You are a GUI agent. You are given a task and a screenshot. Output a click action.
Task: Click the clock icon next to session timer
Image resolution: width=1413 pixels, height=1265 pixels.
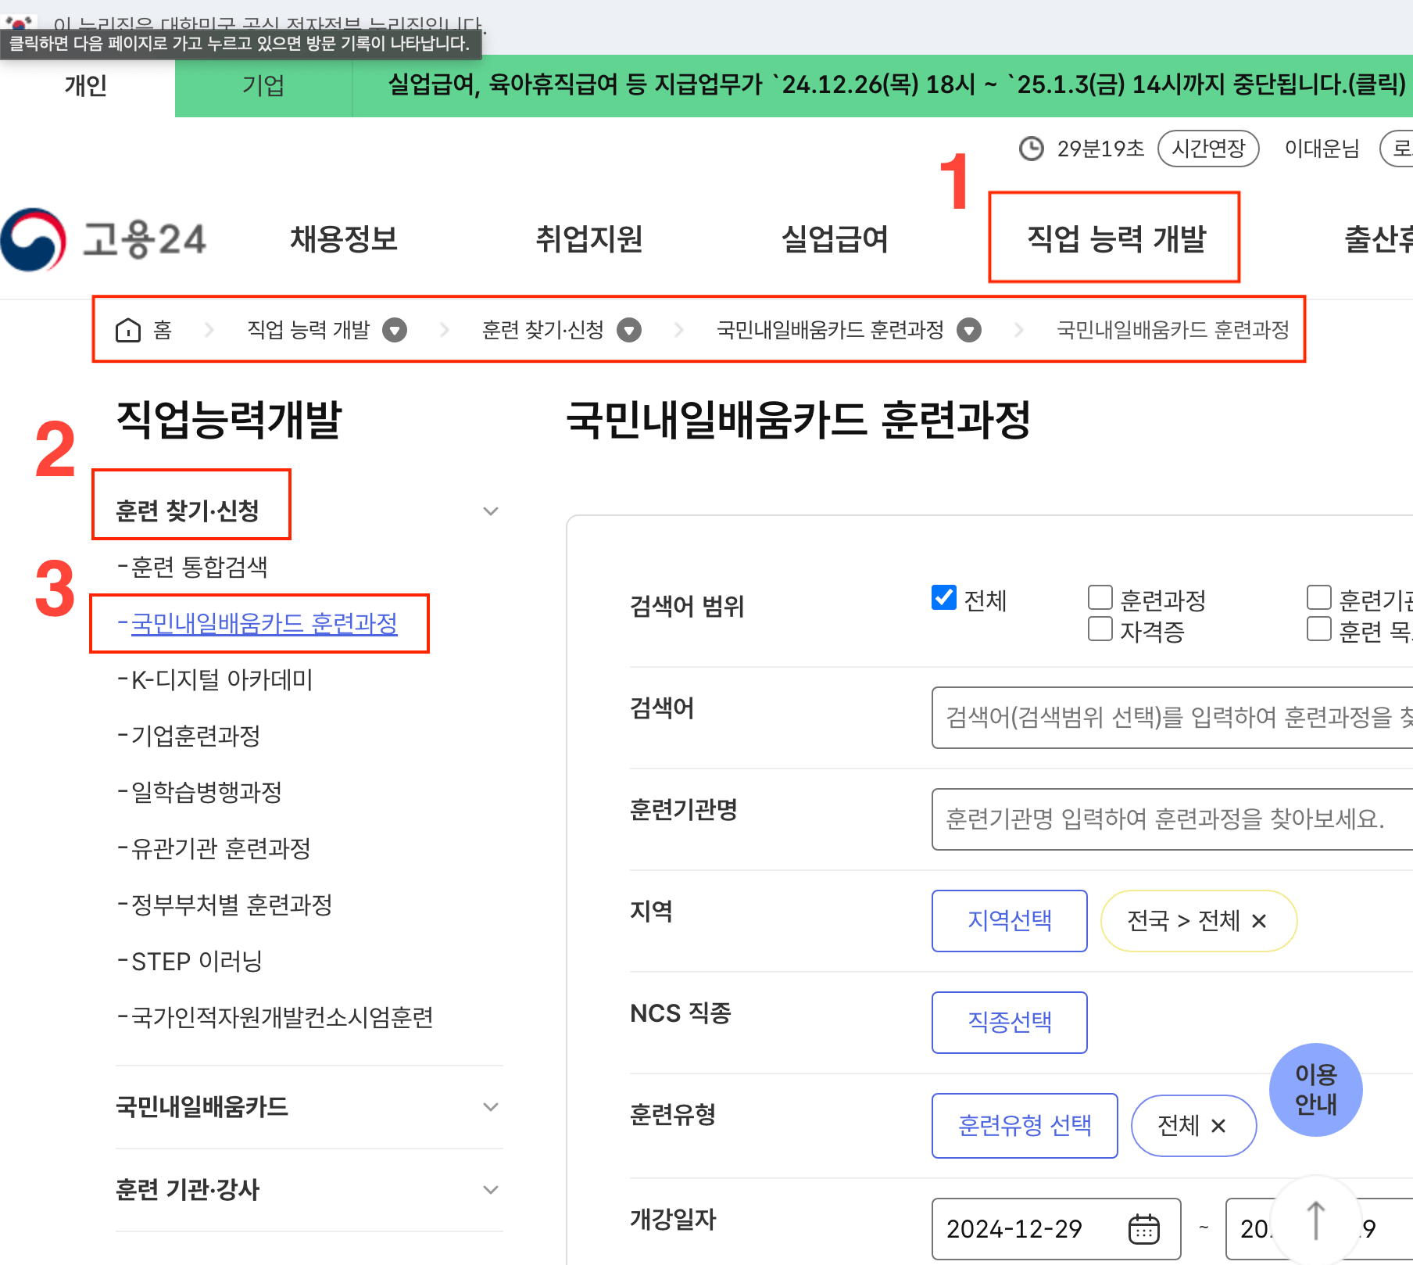click(x=1032, y=148)
